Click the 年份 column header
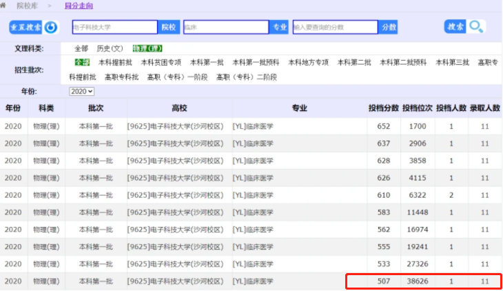Screen dimensions: 503x291 pyautogui.click(x=13, y=108)
